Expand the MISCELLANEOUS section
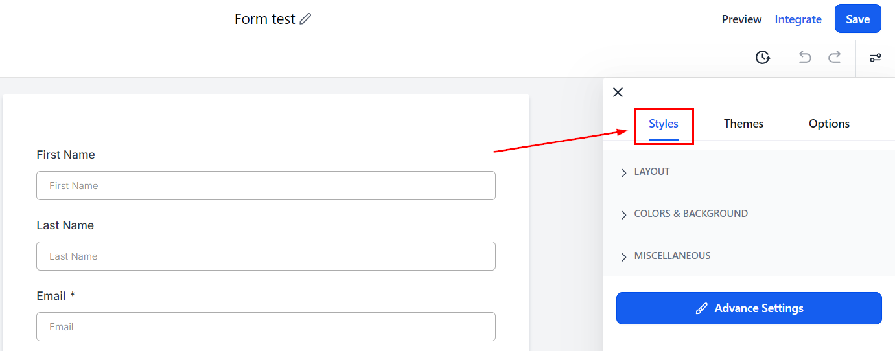The height and width of the screenshot is (351, 895). pyautogui.click(x=672, y=256)
